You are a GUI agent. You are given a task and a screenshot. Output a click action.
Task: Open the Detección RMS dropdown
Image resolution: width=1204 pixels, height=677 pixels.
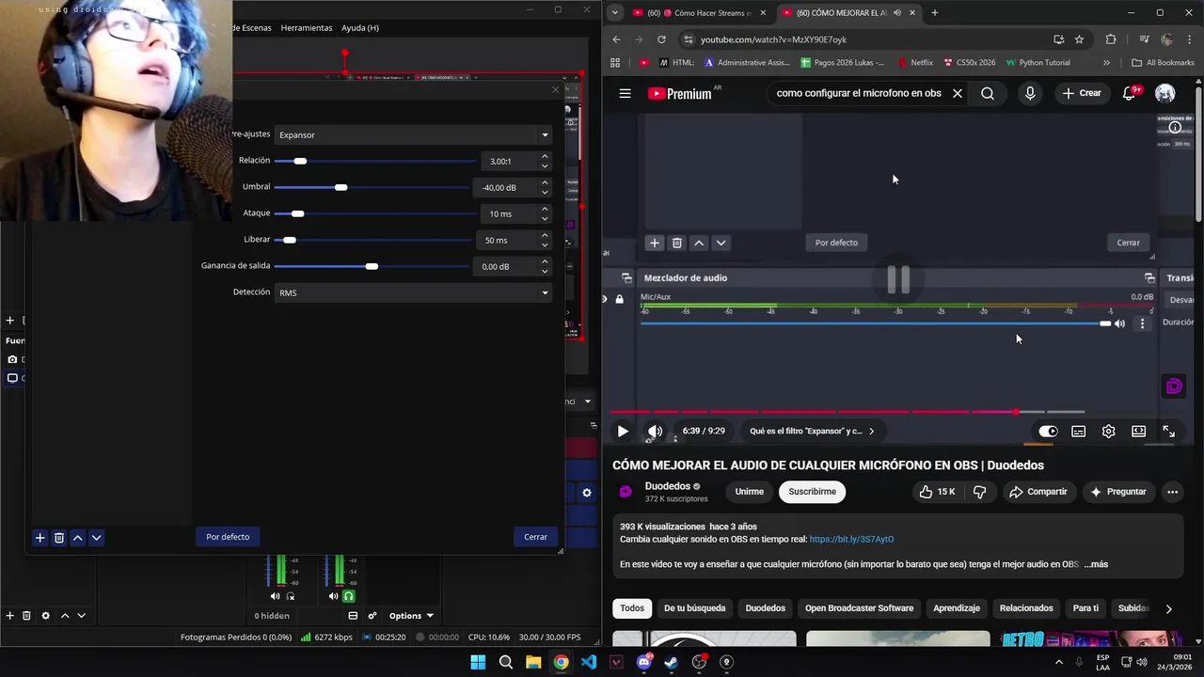(413, 292)
